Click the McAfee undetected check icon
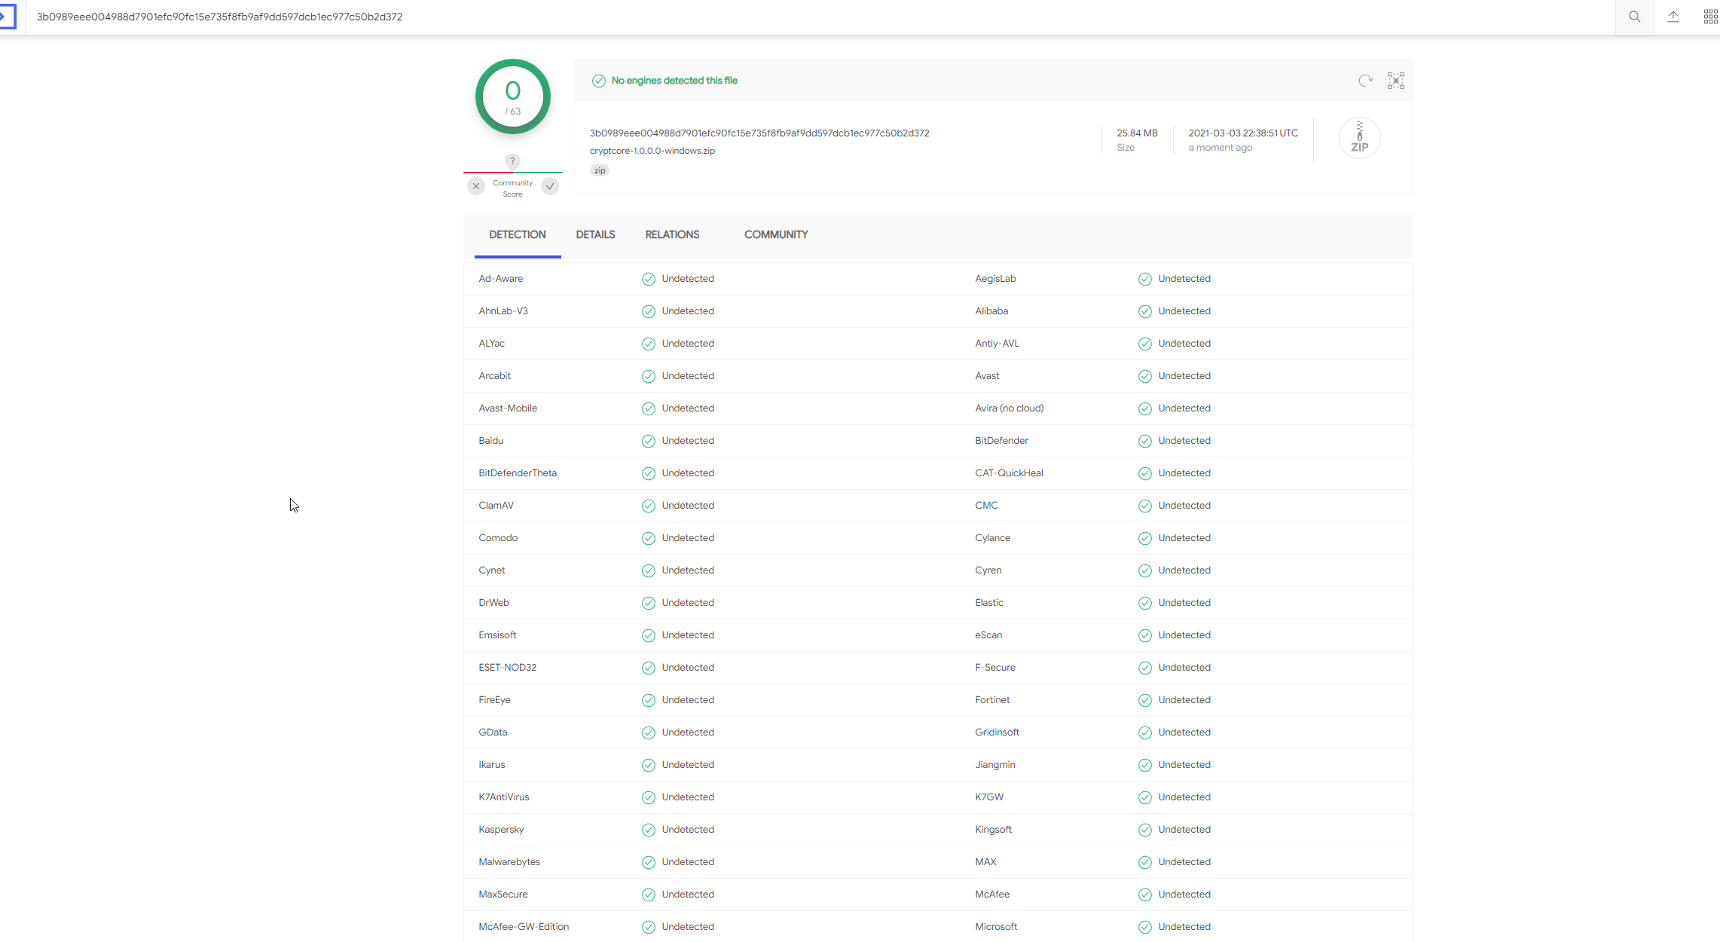Viewport: 1720px width, 942px height. pos(1144,895)
